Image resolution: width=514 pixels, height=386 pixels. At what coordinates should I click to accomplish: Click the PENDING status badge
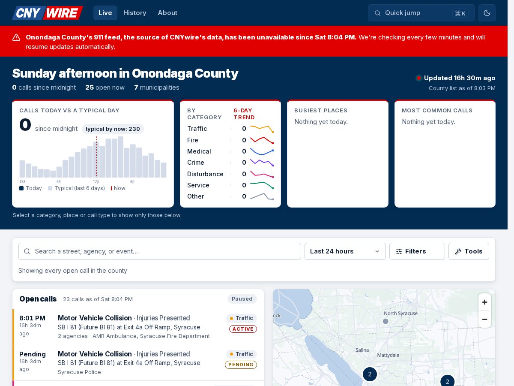point(241,365)
